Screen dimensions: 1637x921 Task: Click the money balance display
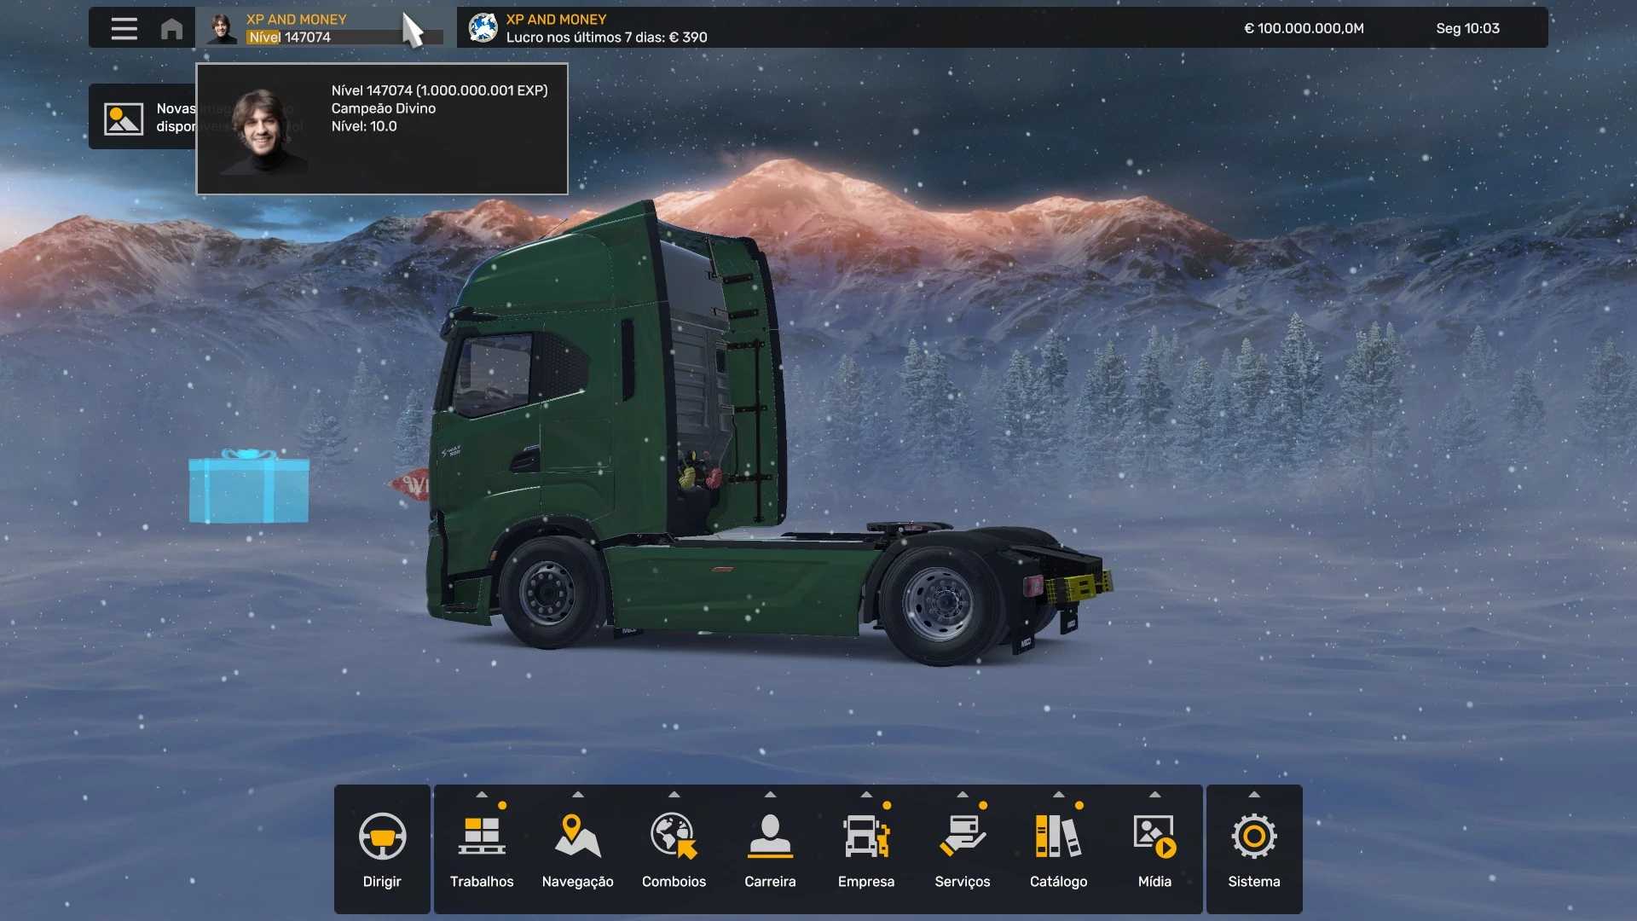coord(1304,28)
